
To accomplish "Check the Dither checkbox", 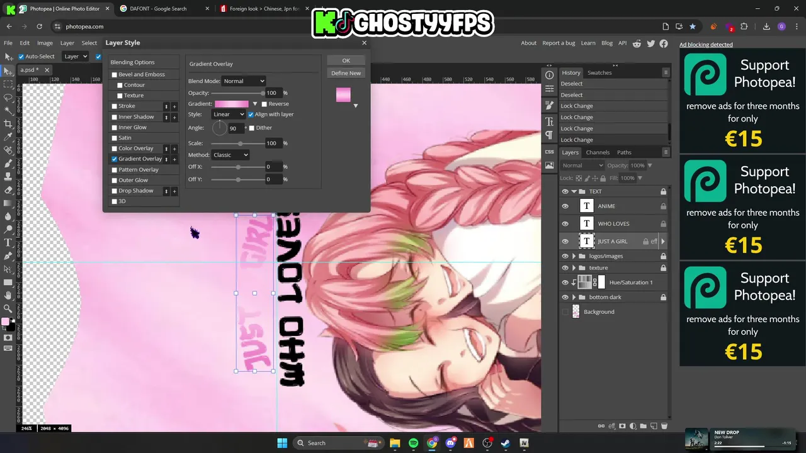I will [x=251, y=128].
